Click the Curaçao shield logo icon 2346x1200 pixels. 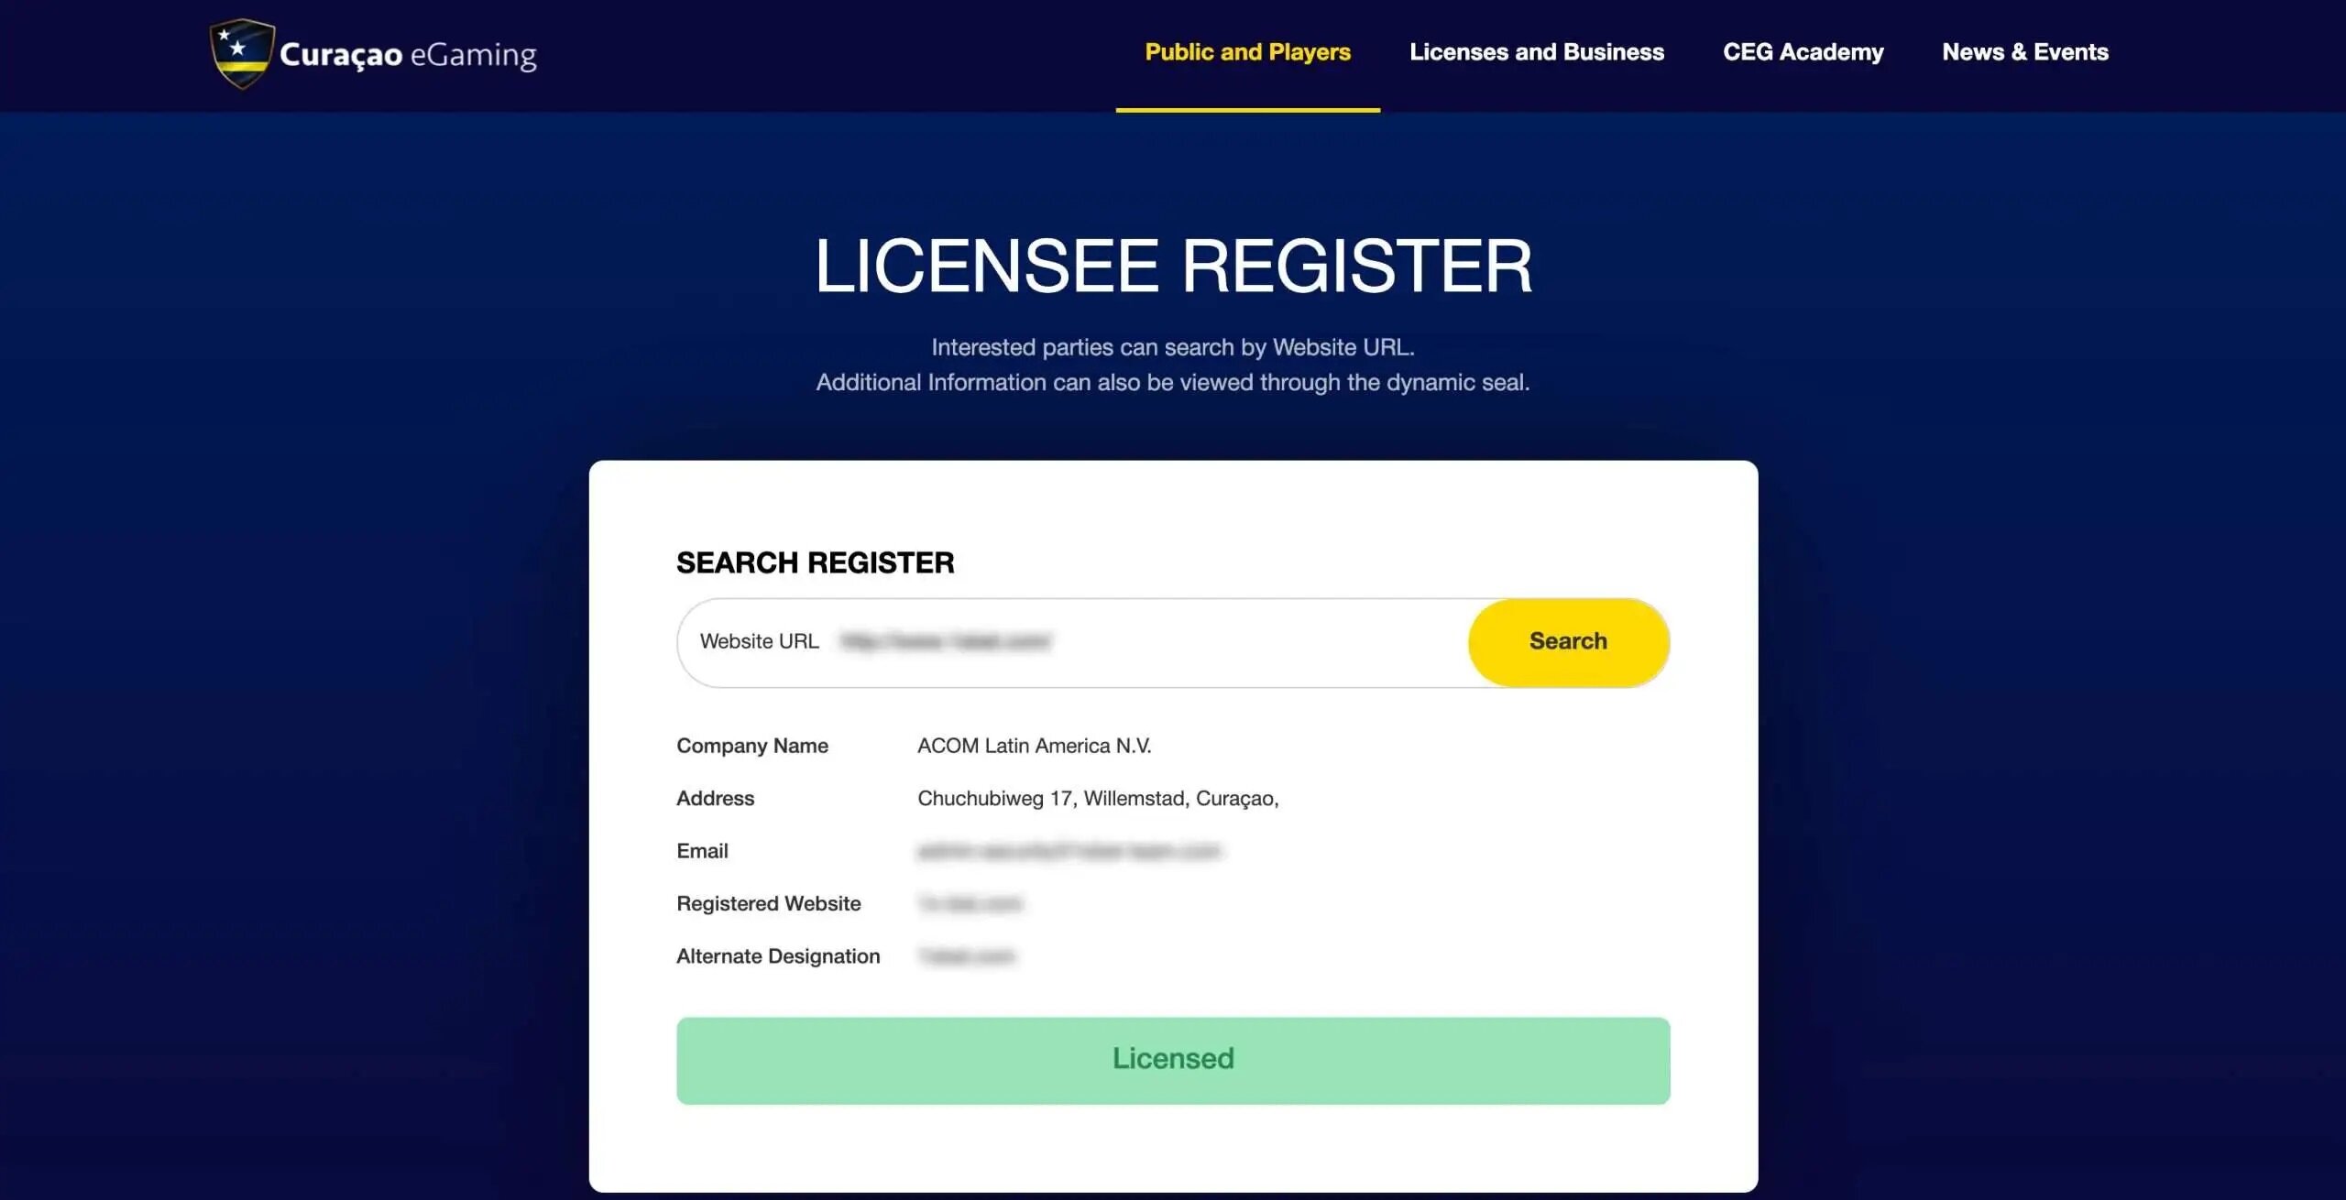tap(241, 53)
